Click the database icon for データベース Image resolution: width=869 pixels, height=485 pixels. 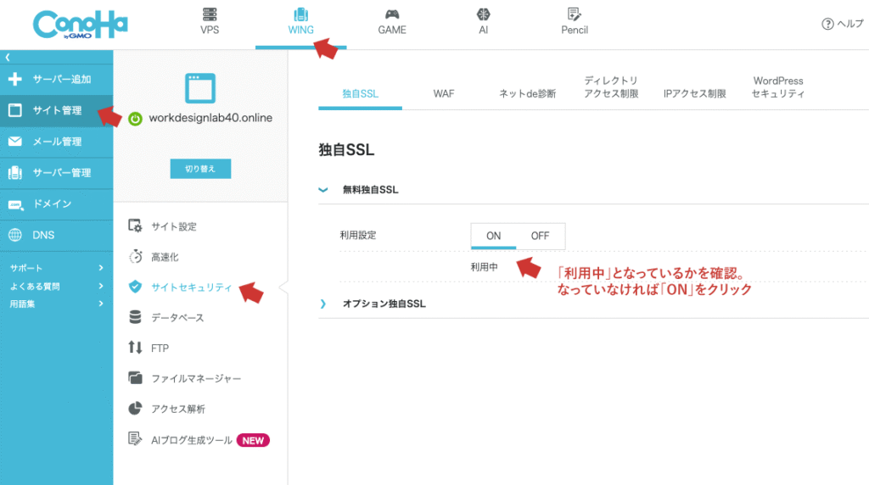[135, 317]
